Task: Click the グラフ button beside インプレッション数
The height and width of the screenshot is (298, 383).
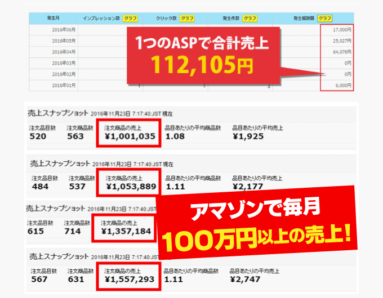Action: 130,19
